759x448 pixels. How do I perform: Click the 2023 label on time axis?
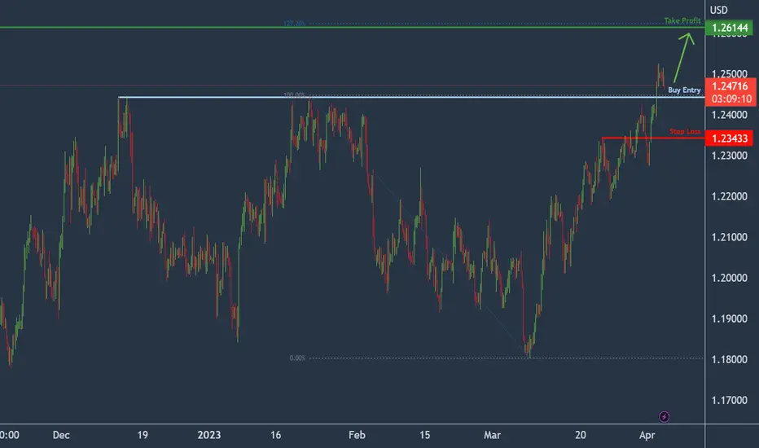(x=209, y=435)
